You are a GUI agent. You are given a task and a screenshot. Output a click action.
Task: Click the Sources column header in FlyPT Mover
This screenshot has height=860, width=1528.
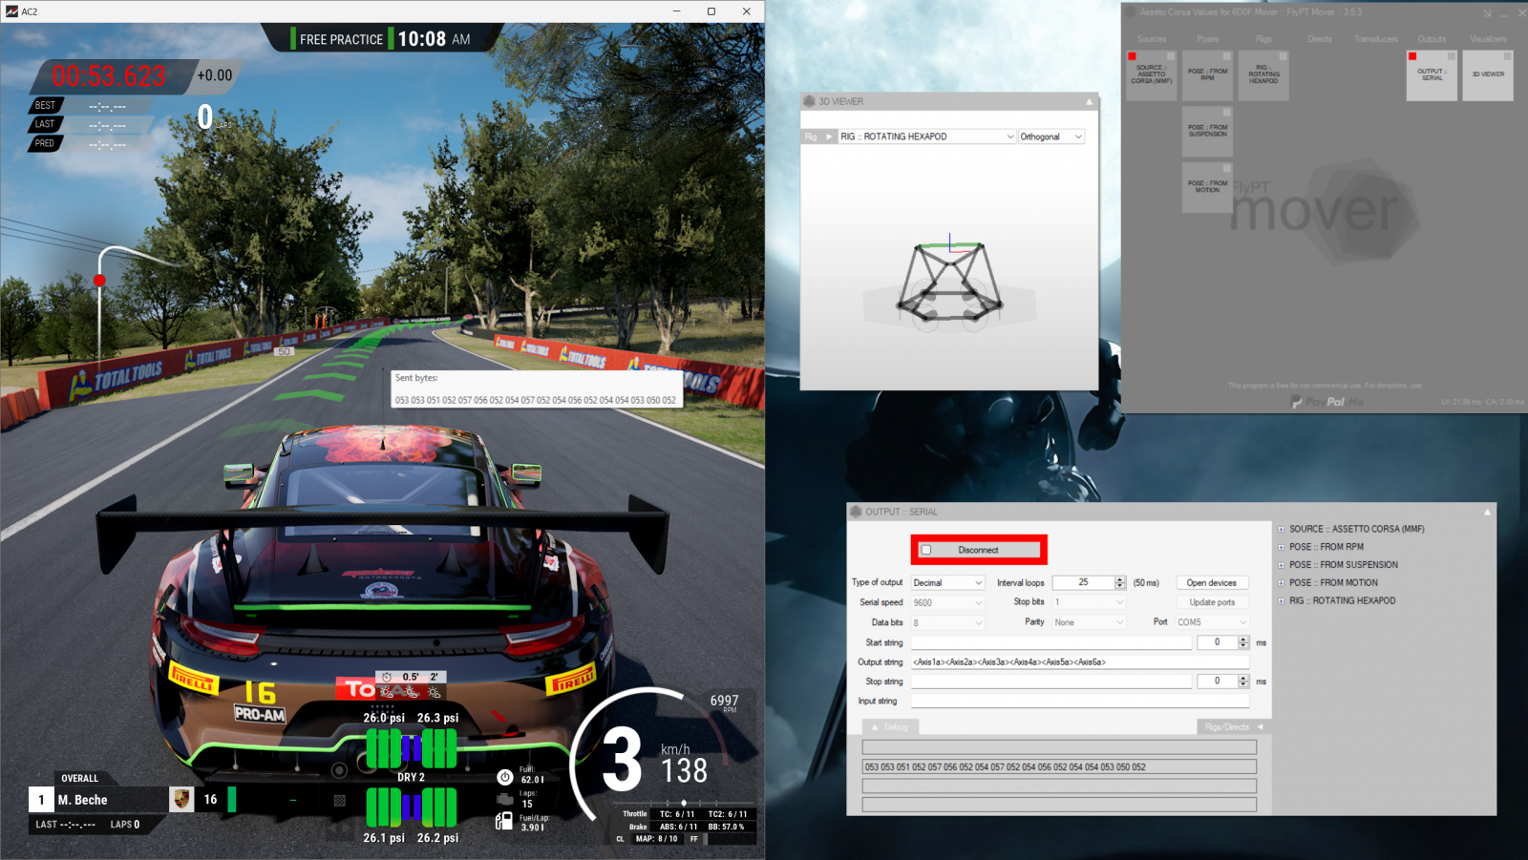click(1152, 39)
